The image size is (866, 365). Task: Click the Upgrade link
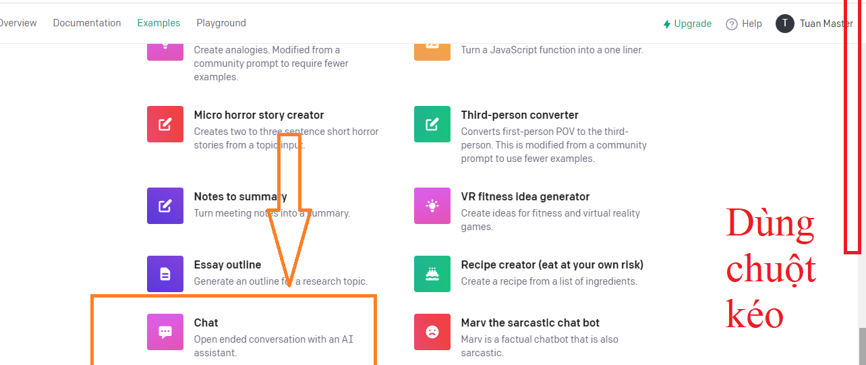(x=687, y=24)
